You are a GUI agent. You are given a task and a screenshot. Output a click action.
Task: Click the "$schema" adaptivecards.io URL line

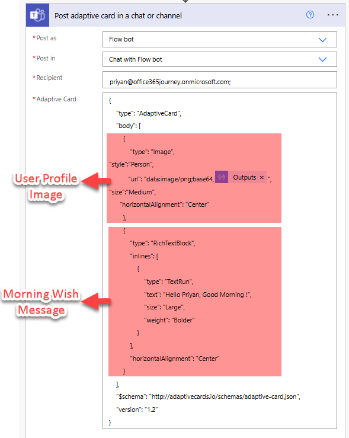209,397
